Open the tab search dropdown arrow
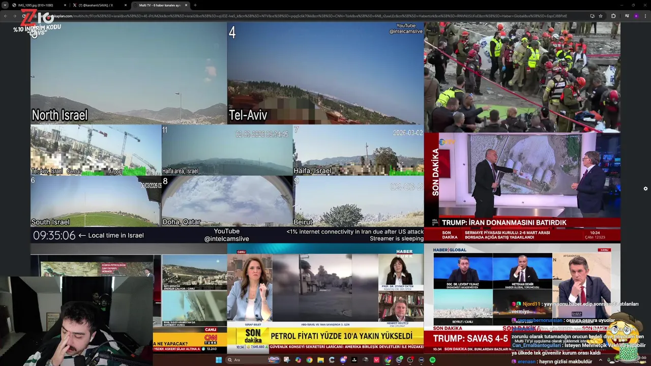Image resolution: width=651 pixels, height=366 pixels. click(x=4, y=5)
